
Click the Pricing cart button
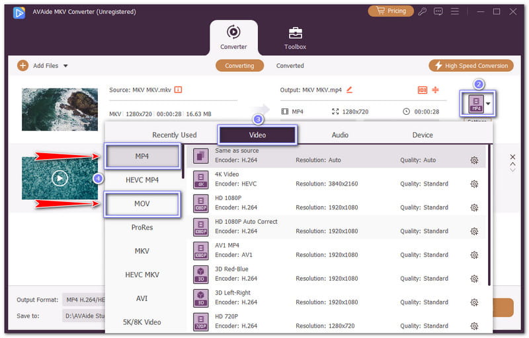coord(391,11)
